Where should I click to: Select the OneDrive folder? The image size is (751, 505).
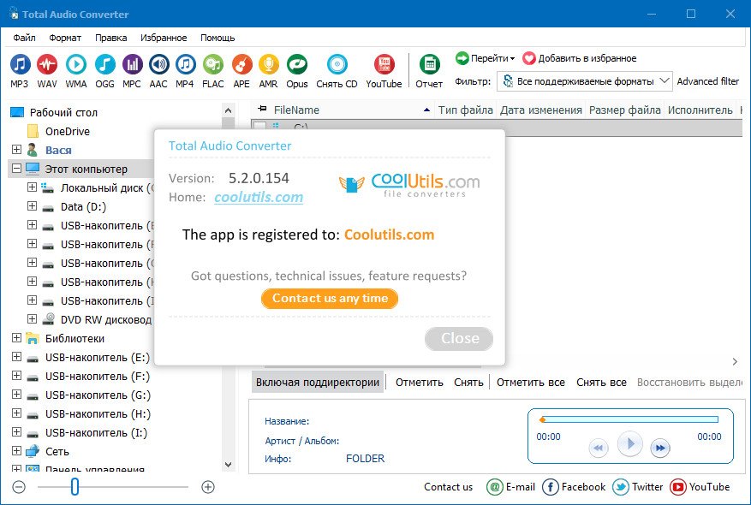tap(68, 131)
